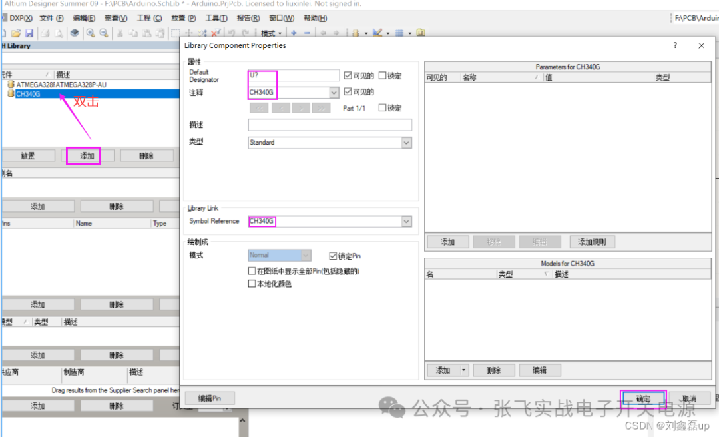
Task: Open the 报告(R) menu
Action: click(248, 18)
